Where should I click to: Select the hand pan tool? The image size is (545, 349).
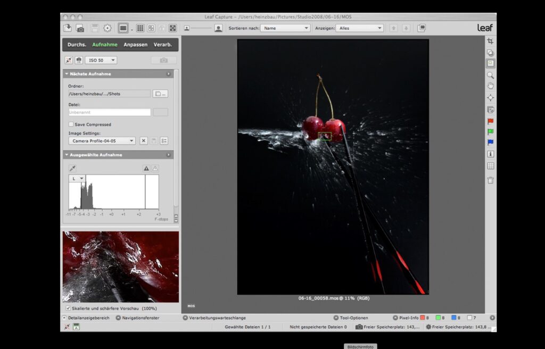point(490,86)
